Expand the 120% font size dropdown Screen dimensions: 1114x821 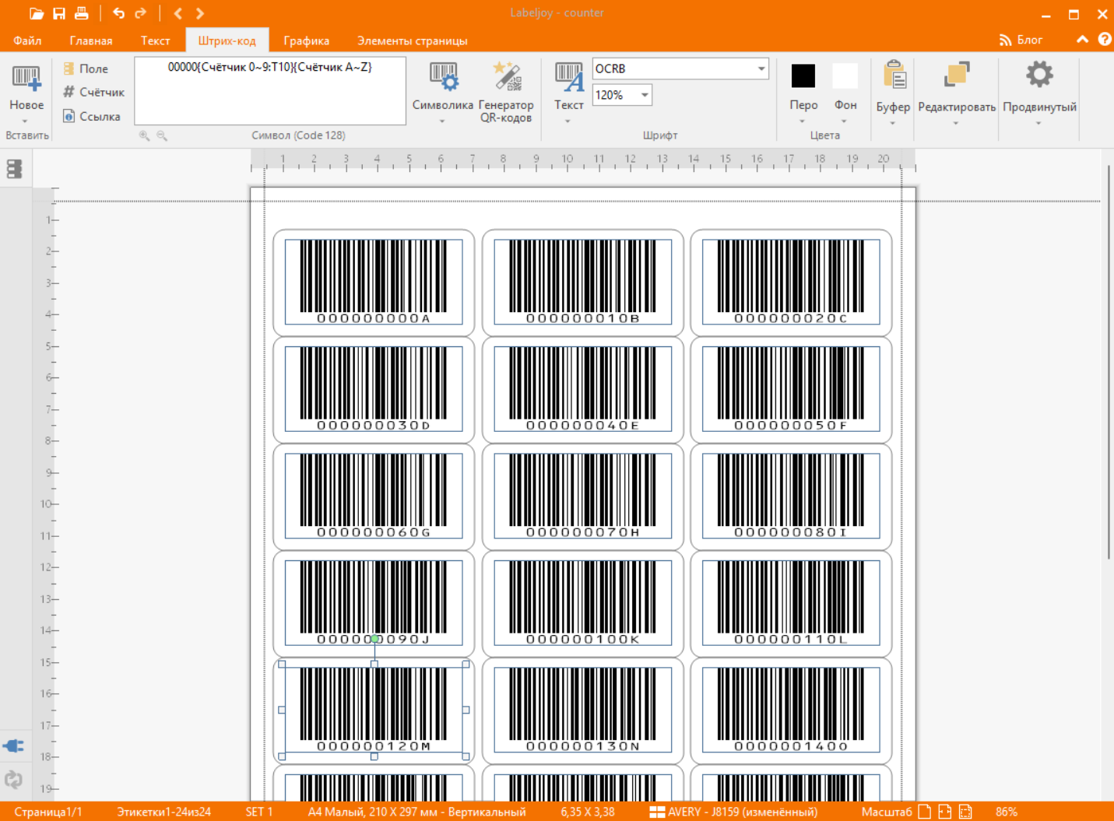point(645,95)
